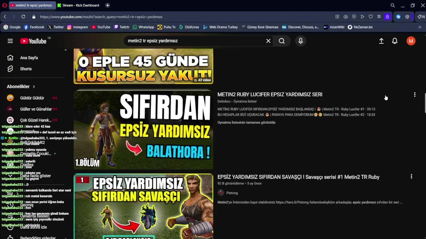Open the NeZaman.be bookmark
This screenshot has height=239, width=426.
click(x=360, y=27)
